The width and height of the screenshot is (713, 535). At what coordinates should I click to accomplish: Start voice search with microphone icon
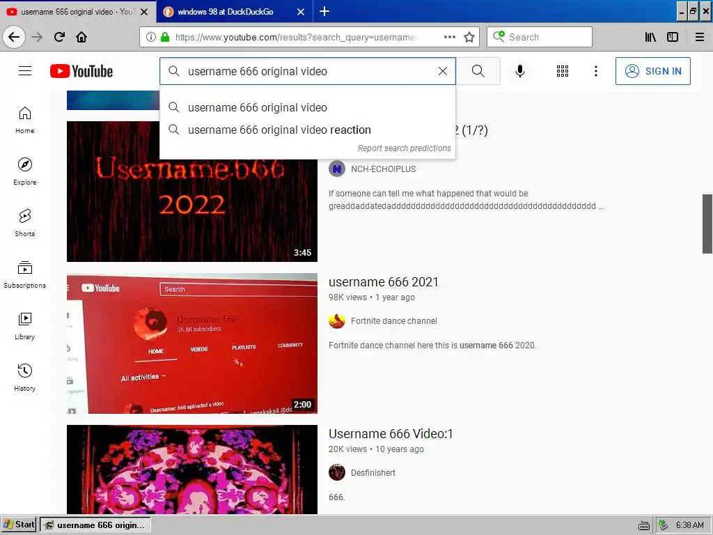click(x=519, y=71)
